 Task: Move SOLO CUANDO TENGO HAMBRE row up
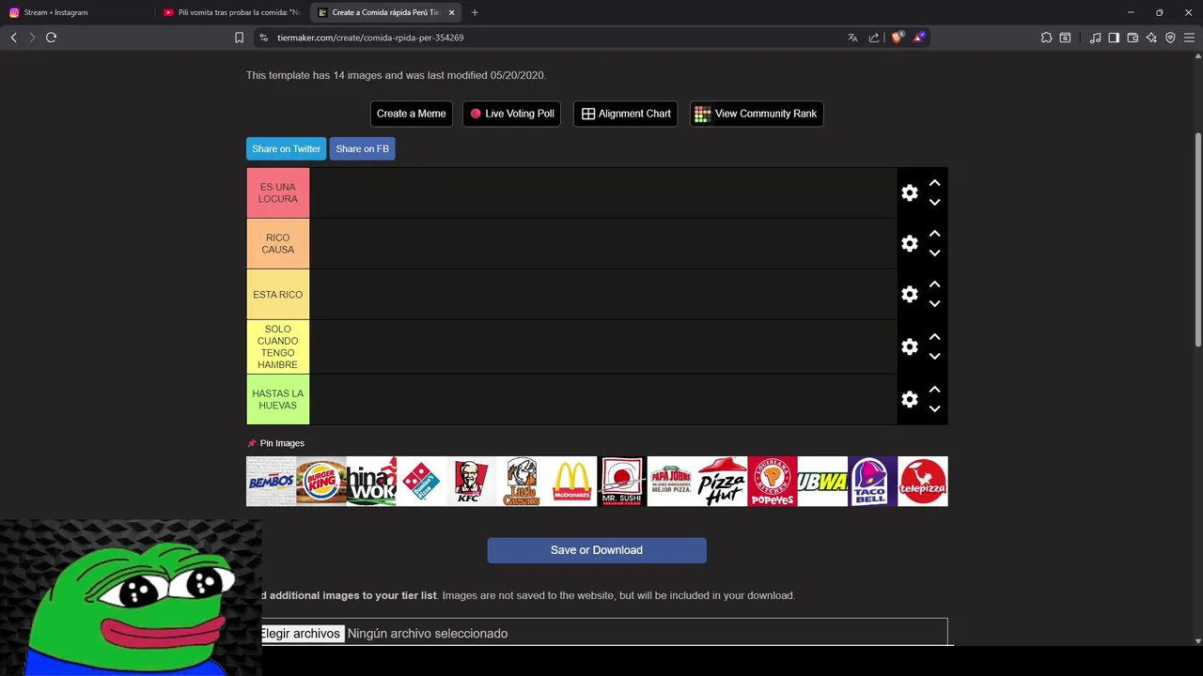click(x=934, y=337)
